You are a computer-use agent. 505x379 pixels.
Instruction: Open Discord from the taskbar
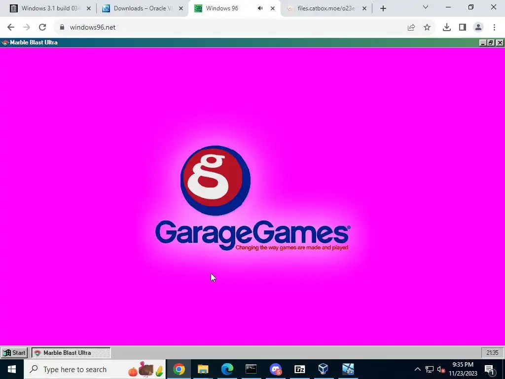tap(275, 369)
